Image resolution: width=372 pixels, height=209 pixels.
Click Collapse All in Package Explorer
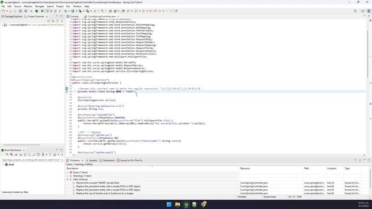pyautogui.click(x=49, y=21)
